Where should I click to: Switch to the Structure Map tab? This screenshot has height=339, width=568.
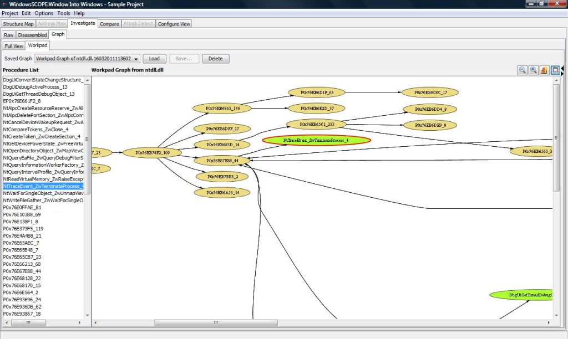18,24
